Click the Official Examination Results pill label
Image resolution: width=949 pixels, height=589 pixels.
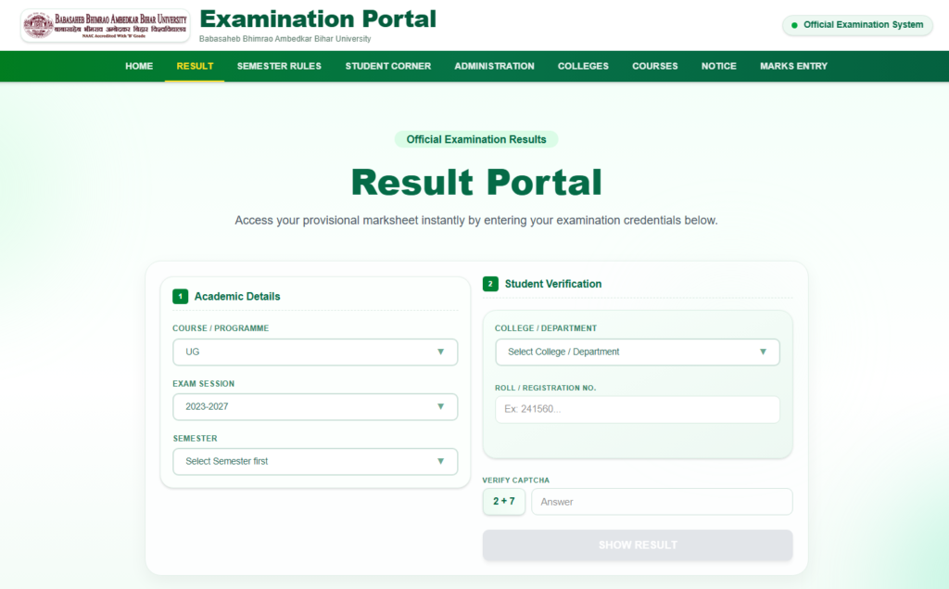point(476,139)
